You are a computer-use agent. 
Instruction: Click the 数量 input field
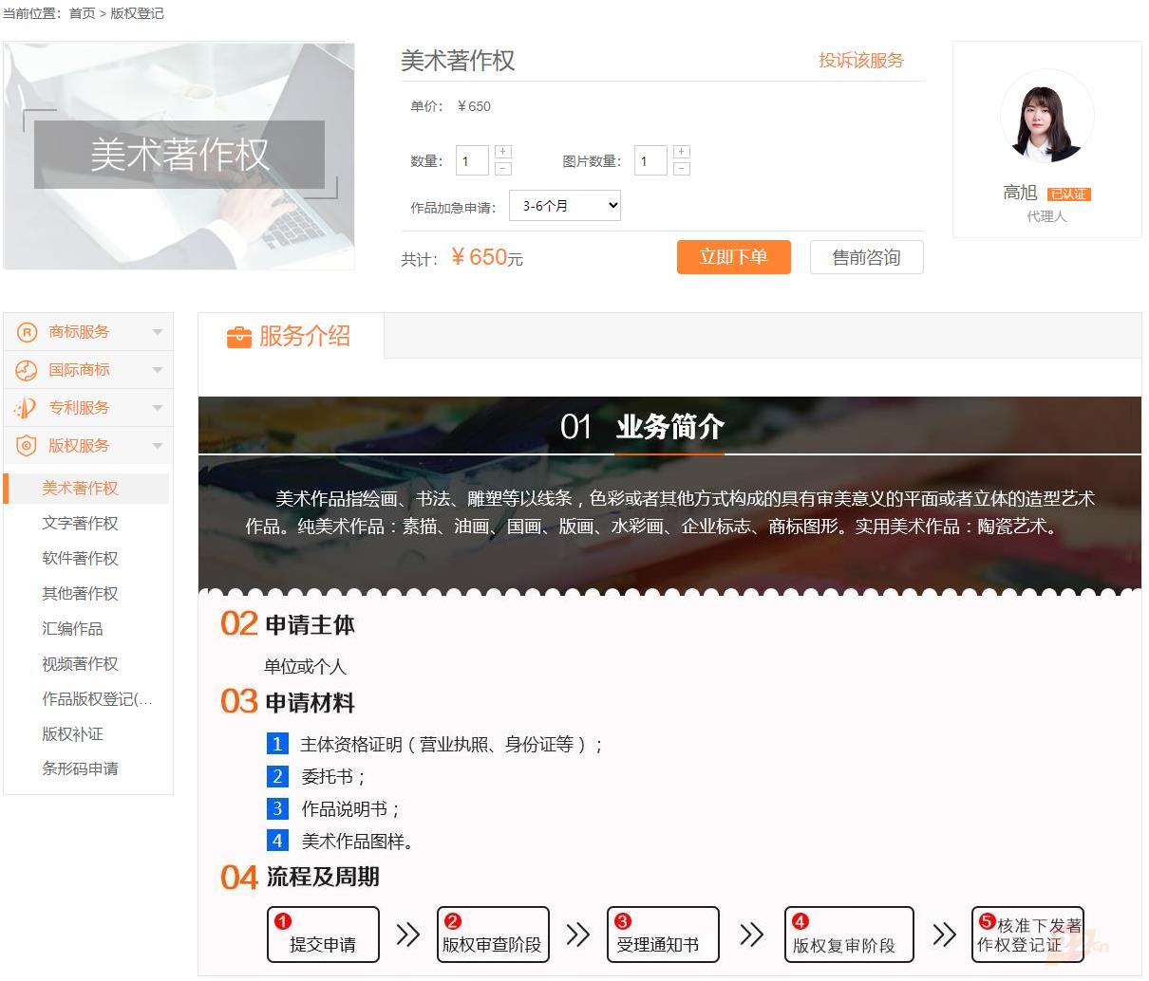472,160
